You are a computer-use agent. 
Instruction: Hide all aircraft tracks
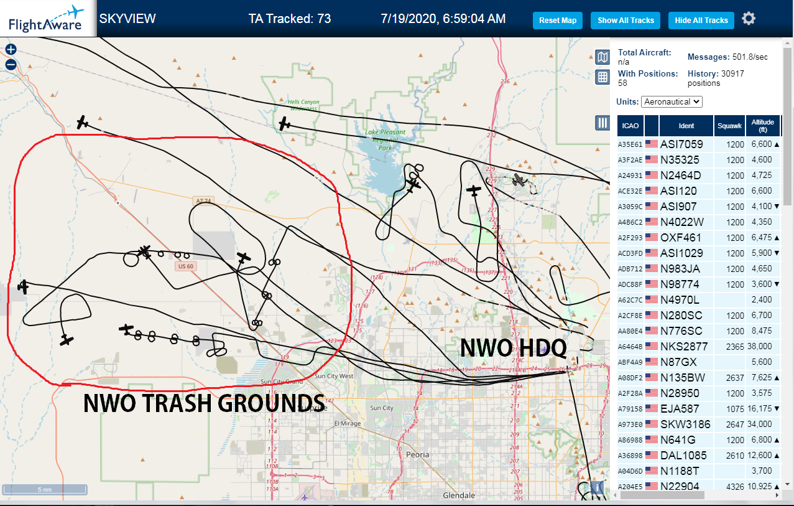701,21
